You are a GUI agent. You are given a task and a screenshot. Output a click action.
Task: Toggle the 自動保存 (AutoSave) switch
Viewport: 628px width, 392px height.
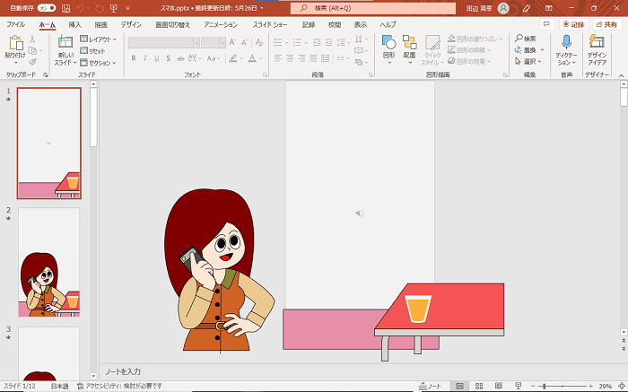(x=46, y=7)
